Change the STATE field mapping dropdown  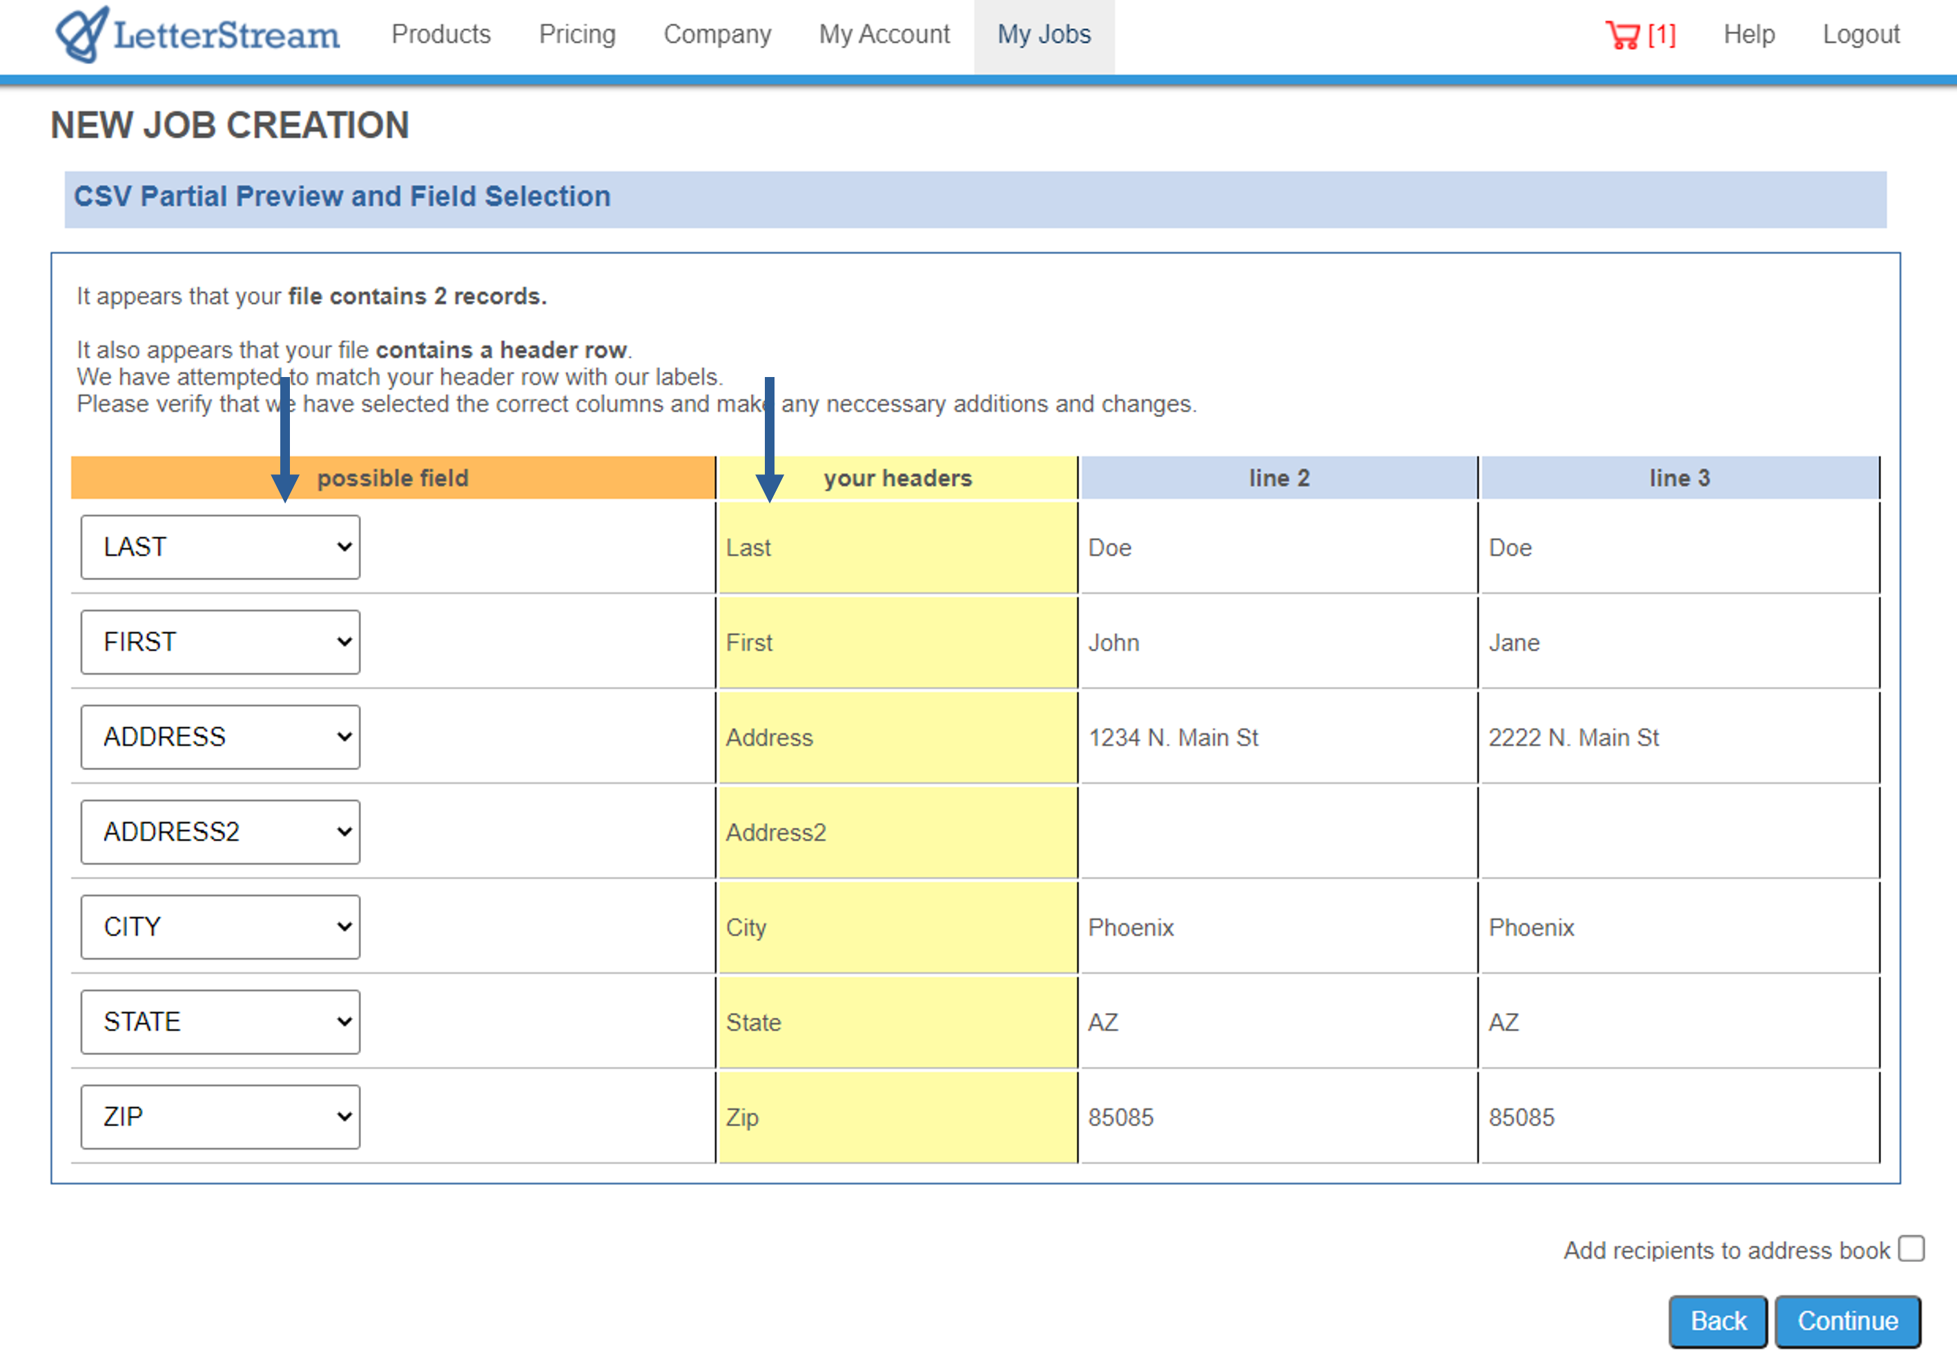220,1021
